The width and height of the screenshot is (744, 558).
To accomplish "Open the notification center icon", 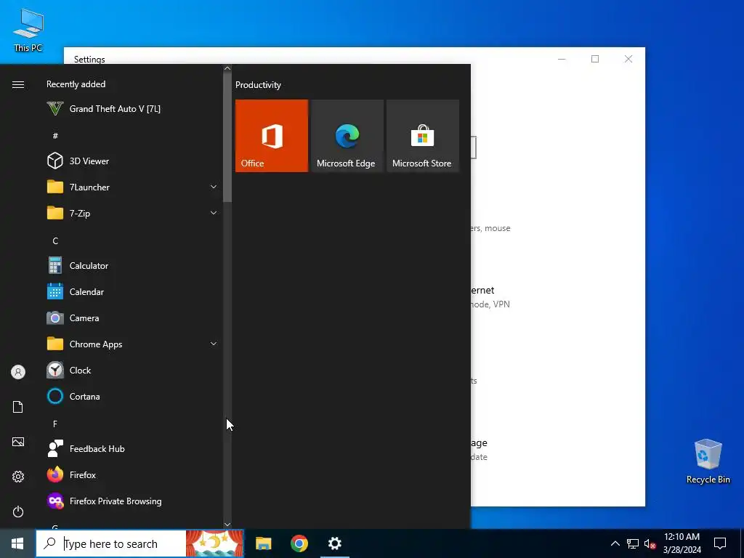I will pyautogui.click(x=720, y=543).
